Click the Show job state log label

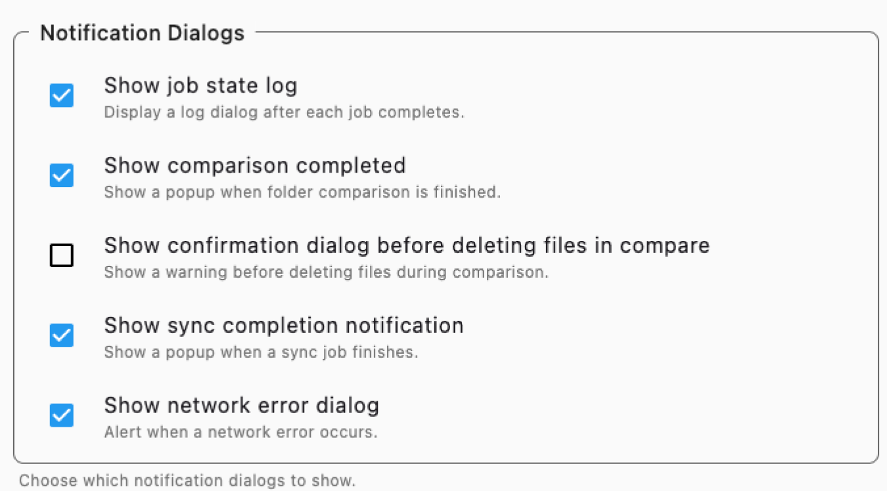point(200,85)
